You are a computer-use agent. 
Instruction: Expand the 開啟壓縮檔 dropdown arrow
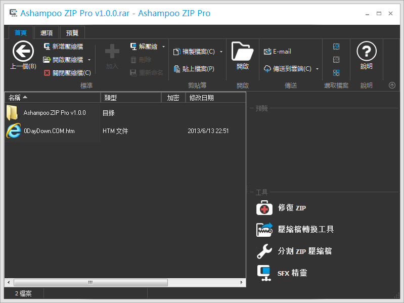89,60
